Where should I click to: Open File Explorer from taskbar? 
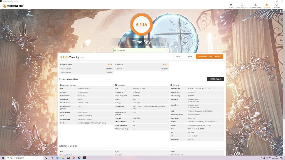[x=63, y=158]
